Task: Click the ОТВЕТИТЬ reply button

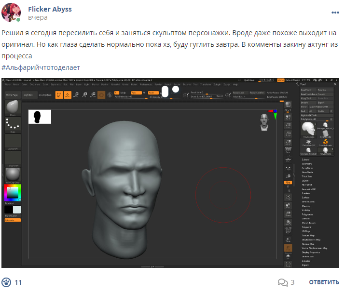Action: pyautogui.click(x=324, y=282)
